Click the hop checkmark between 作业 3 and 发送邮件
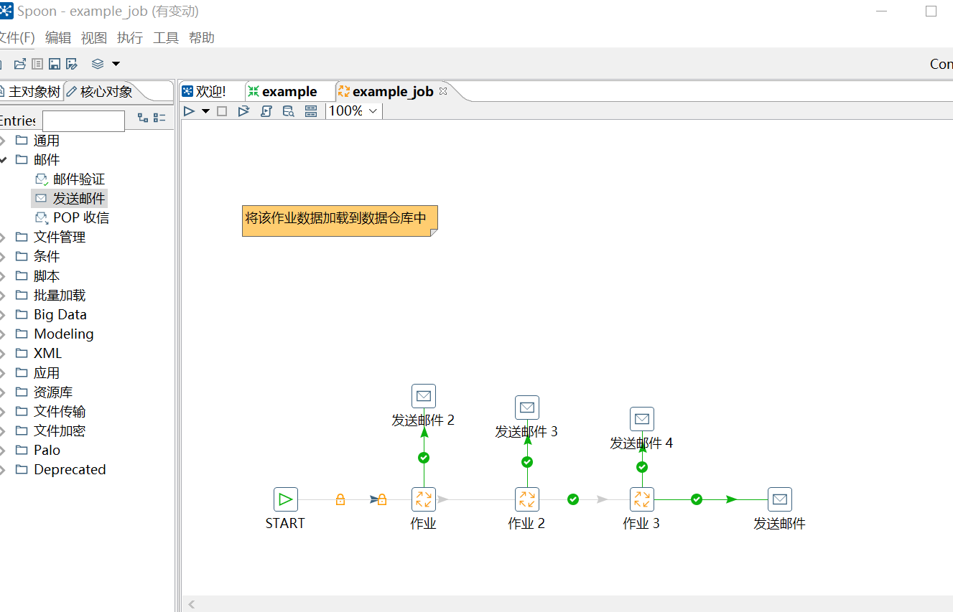953x612 pixels. pos(697,499)
